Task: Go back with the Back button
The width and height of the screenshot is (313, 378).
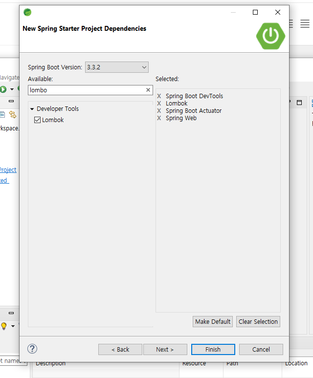Action: [120, 349]
